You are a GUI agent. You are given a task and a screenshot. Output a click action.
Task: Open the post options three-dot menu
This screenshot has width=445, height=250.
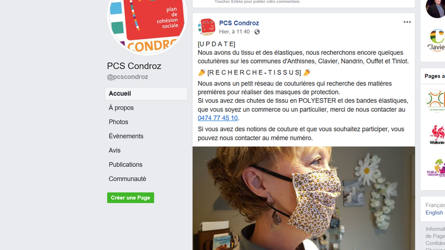(x=407, y=22)
